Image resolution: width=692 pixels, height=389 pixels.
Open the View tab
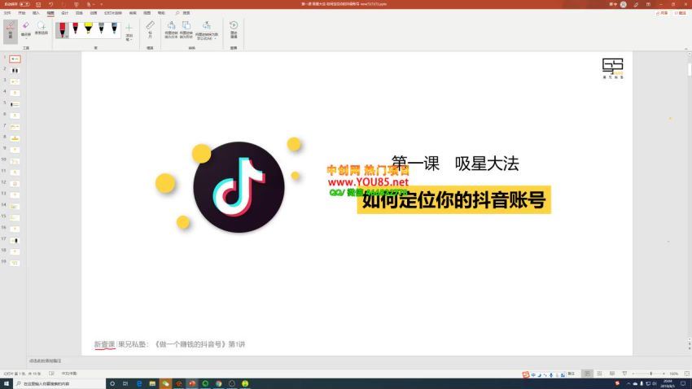(147, 13)
